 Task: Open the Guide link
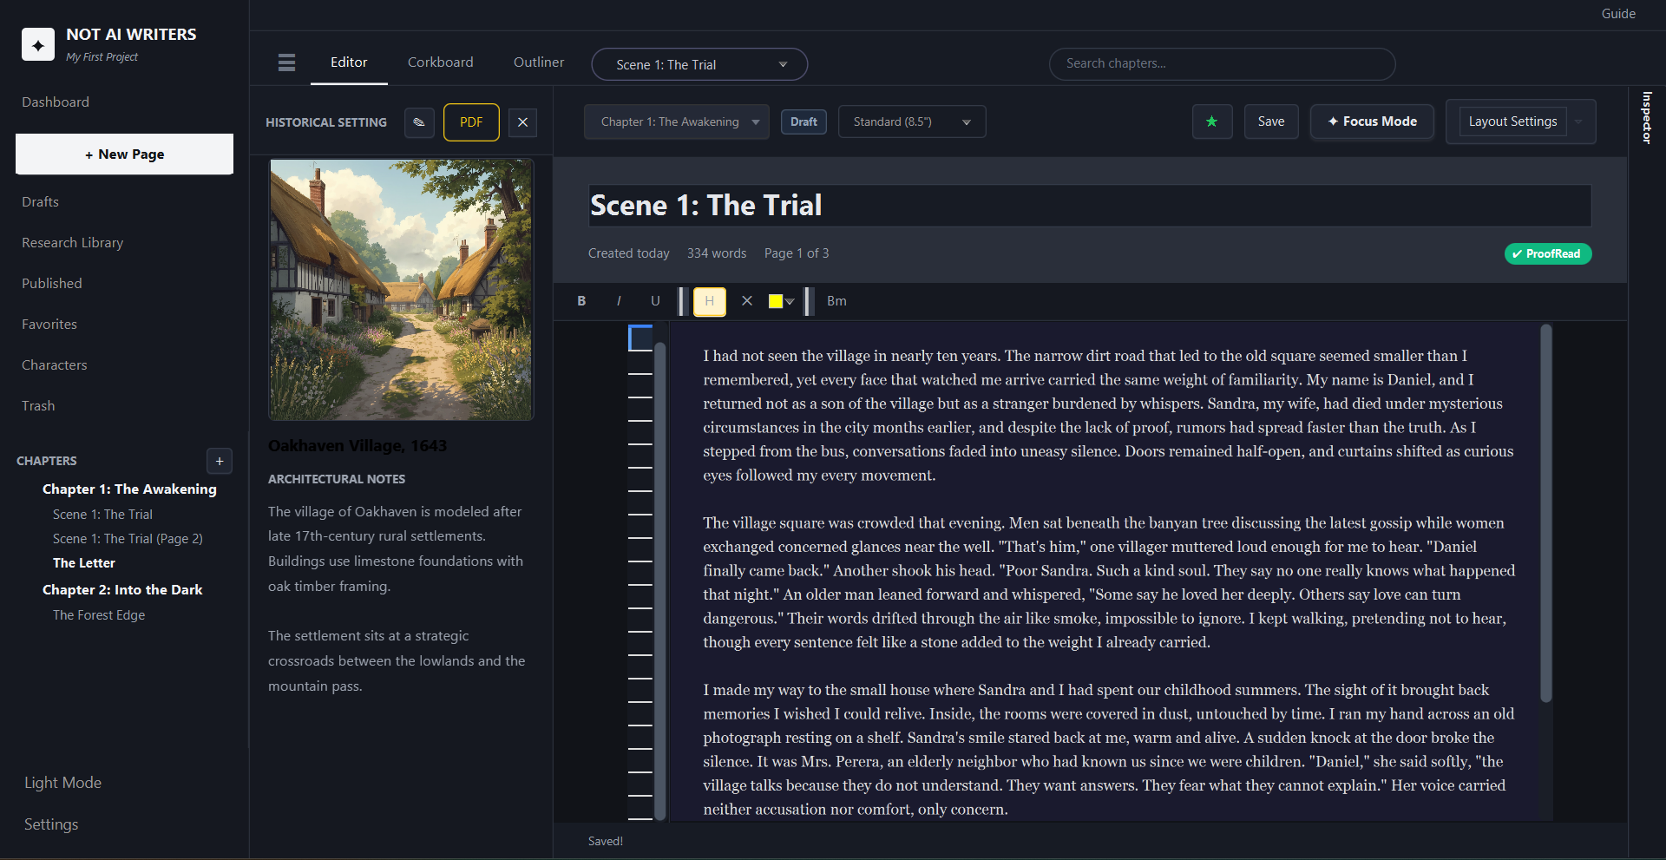coord(1618,14)
